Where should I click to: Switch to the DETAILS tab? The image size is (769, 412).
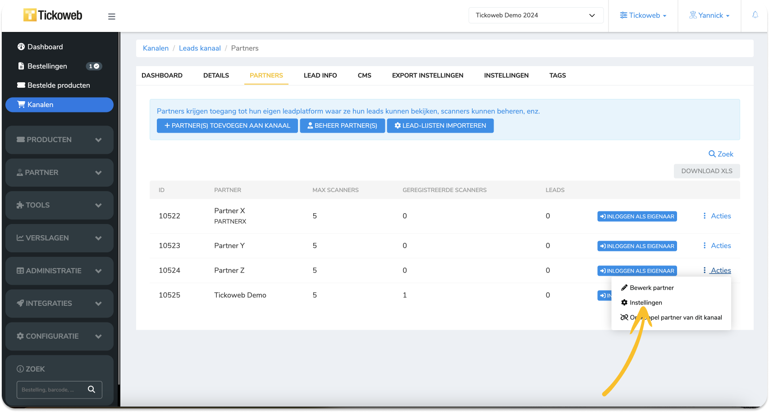point(216,76)
